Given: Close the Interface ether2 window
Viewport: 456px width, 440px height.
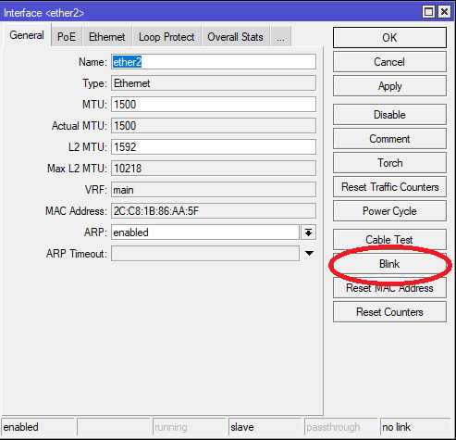Looking at the screenshot, I should pos(444,12).
